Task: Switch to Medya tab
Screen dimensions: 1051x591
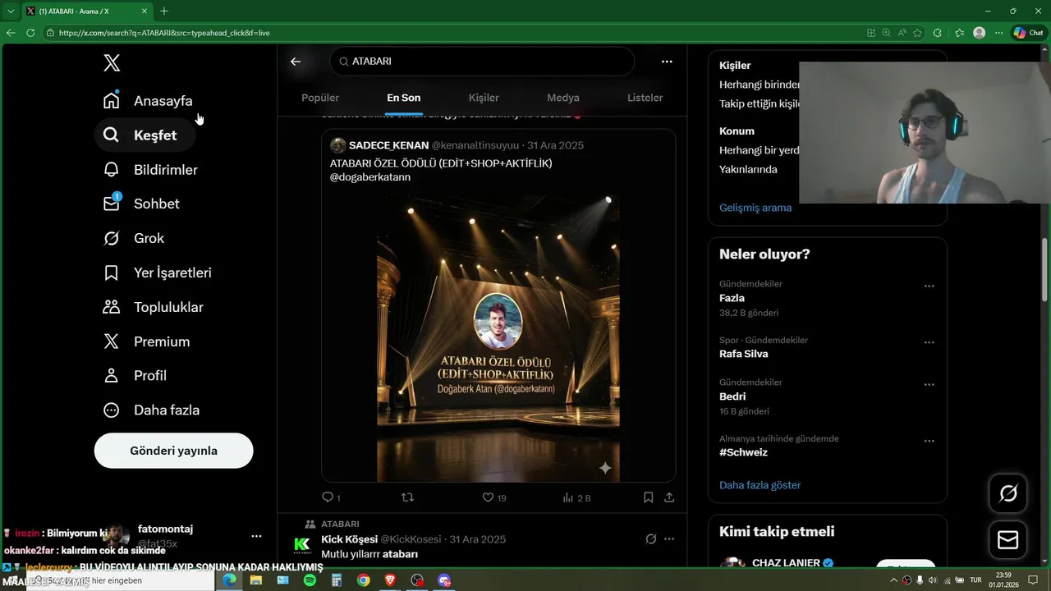Action: (563, 98)
